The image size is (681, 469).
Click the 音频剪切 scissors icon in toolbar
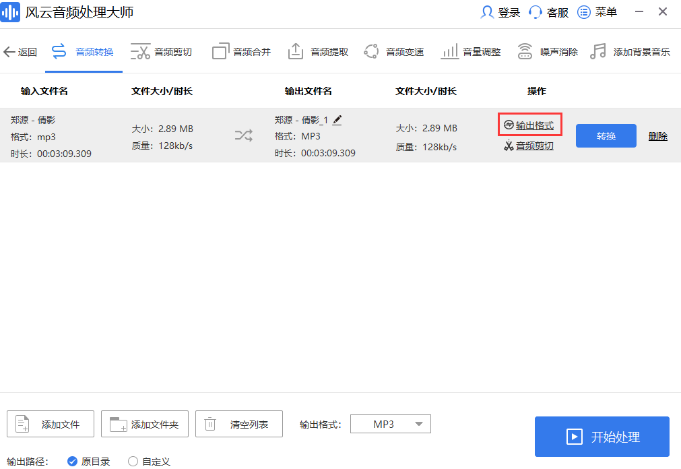point(140,51)
